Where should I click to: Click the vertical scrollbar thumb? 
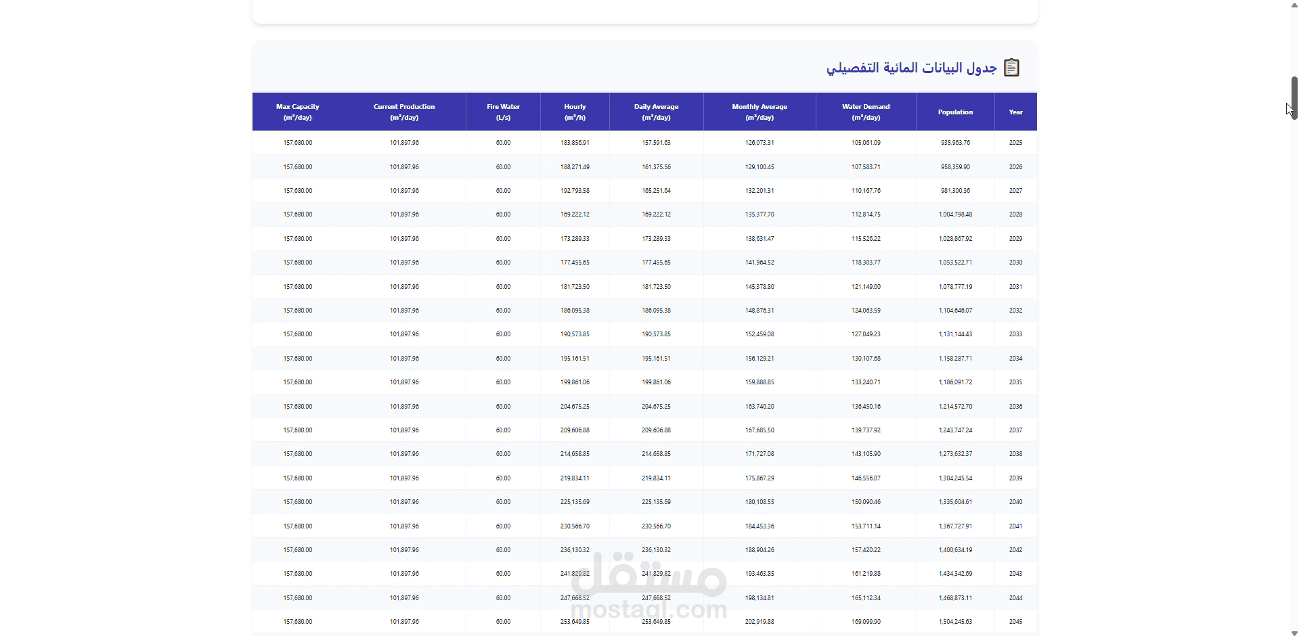tap(1294, 98)
